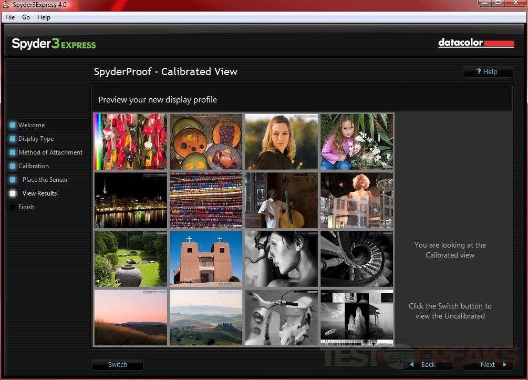
Task: Click 'You are looking at the Calibrated view' text
Action: click(x=450, y=250)
